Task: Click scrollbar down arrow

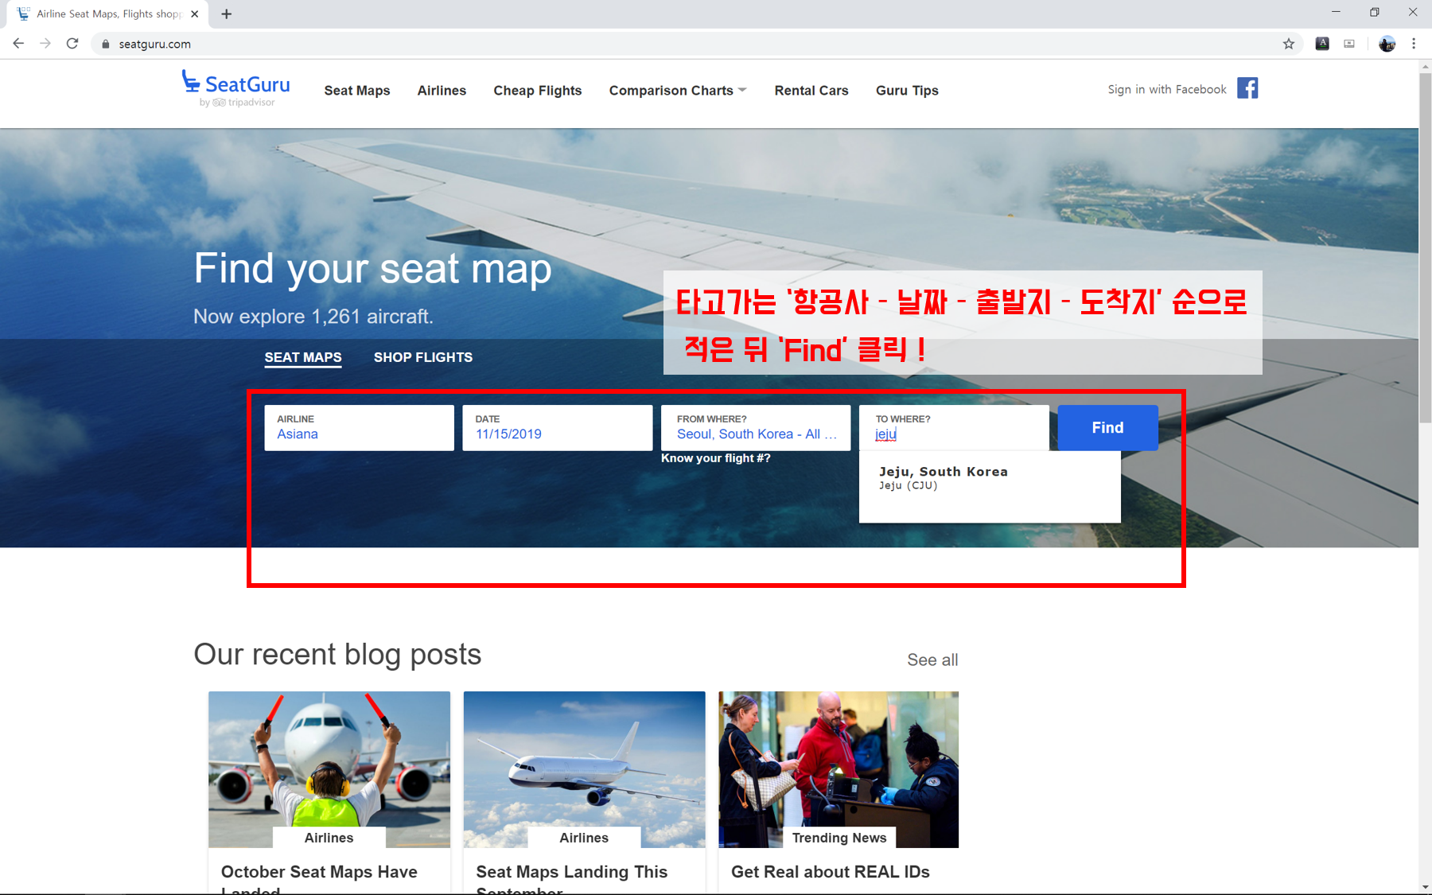Action: [1425, 887]
